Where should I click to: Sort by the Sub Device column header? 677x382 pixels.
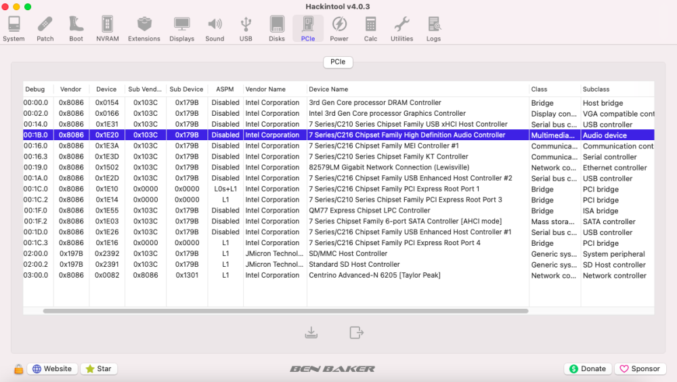pyautogui.click(x=187, y=89)
